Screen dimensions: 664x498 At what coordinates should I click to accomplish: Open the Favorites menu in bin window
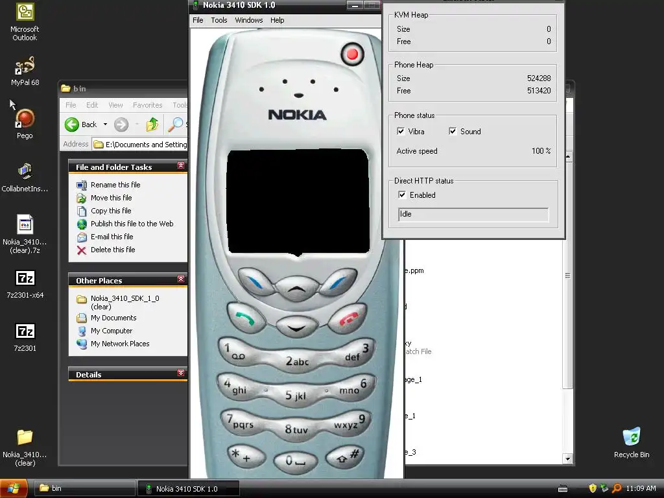point(147,105)
